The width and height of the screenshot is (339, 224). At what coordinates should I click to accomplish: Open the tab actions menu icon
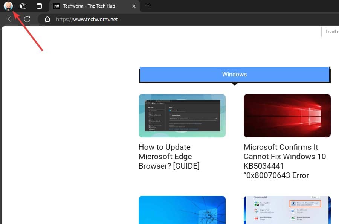(39, 6)
